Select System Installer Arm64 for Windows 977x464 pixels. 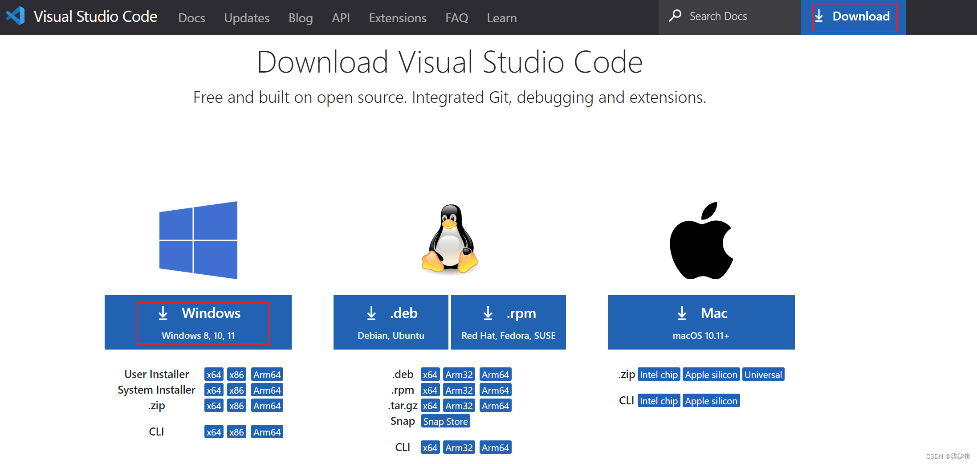tap(267, 390)
